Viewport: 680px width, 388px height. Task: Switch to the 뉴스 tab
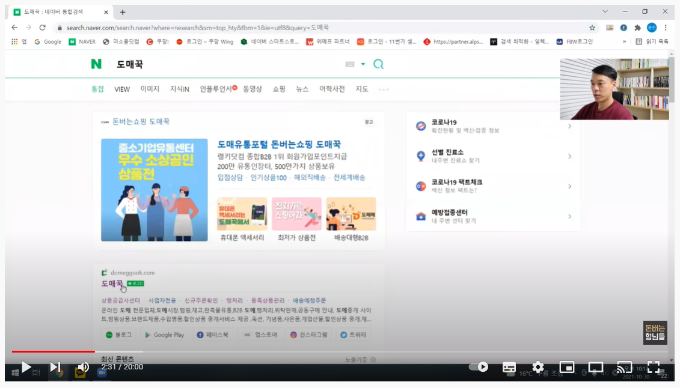302,89
